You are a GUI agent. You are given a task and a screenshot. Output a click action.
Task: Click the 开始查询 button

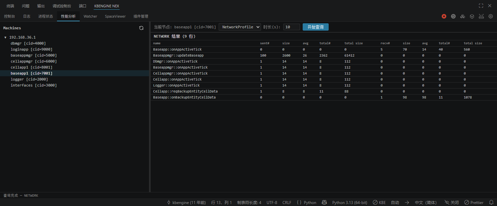coord(316,27)
